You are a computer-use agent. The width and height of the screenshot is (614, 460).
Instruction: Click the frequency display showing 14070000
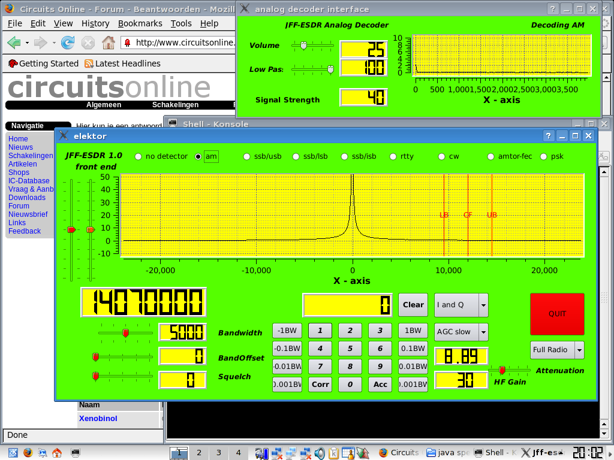pyautogui.click(x=143, y=302)
